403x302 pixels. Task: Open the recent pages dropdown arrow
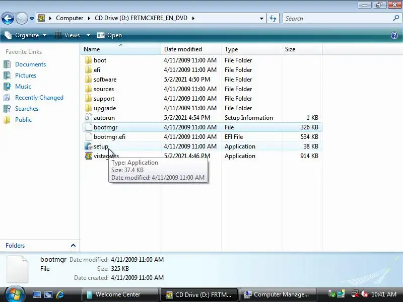[x=32, y=19]
